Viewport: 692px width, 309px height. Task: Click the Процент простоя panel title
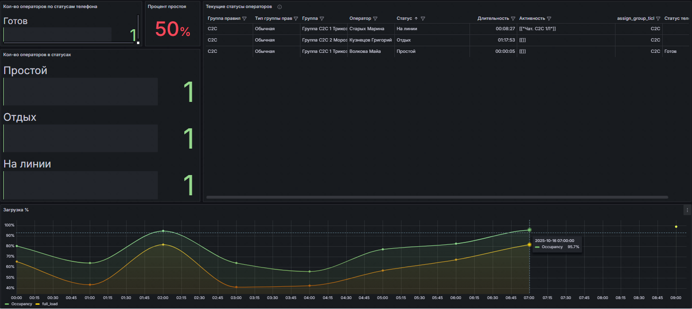tap(167, 7)
